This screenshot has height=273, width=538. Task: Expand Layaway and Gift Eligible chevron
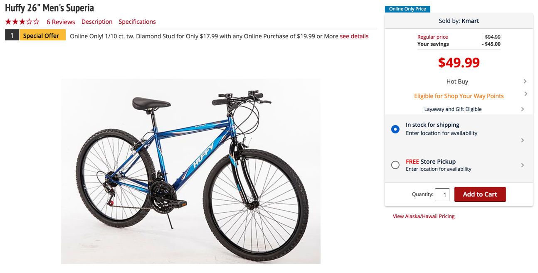[523, 109]
